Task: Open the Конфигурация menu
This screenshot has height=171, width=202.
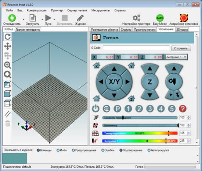Action: pyautogui.click(x=37, y=10)
